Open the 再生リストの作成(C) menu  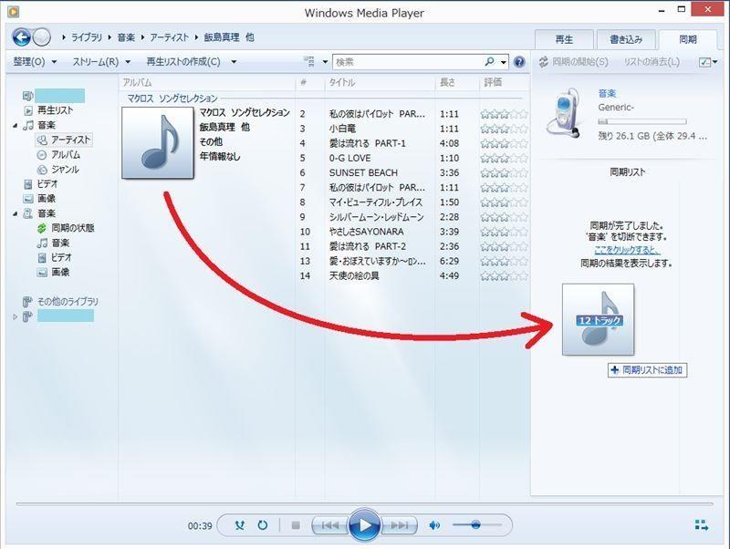[x=183, y=61]
